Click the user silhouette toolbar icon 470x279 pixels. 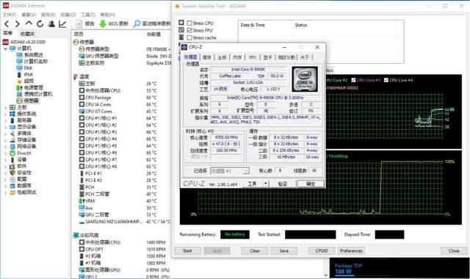click(x=51, y=24)
